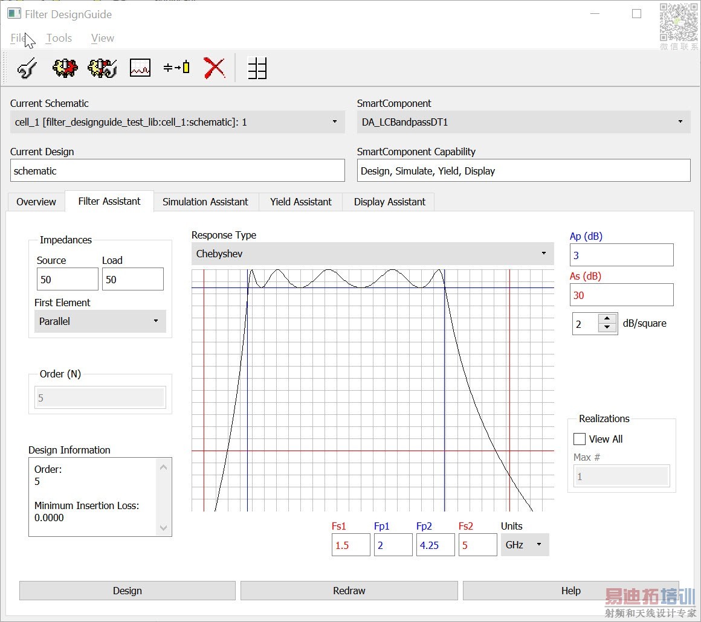The image size is (701, 622).
Task: Click the Chebyshev response plot area
Action: pyautogui.click(x=373, y=390)
